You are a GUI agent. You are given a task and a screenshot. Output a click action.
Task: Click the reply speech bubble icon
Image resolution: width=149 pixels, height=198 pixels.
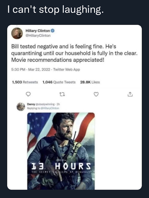(28, 94)
